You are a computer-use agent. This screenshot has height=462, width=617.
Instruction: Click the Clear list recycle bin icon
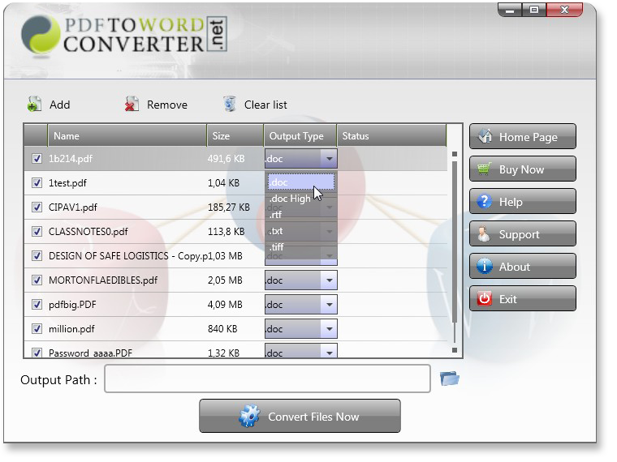(x=230, y=105)
